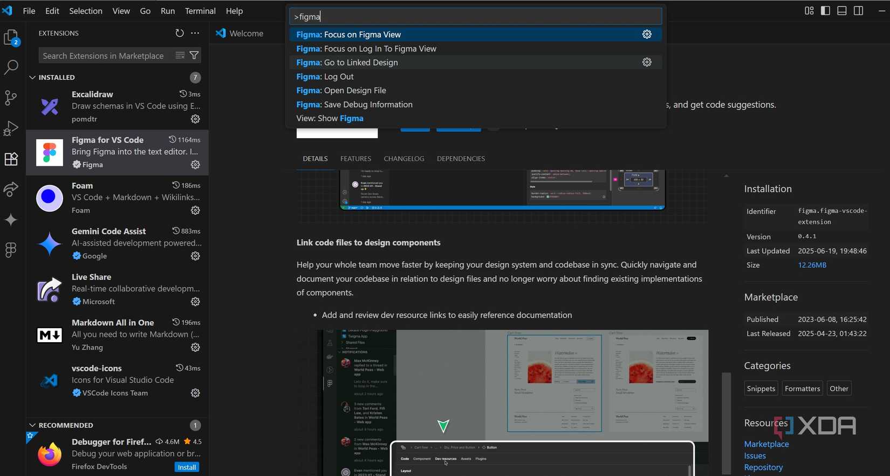Open manage gear for Foam extension
Image resolution: width=890 pixels, height=476 pixels.
(196, 210)
